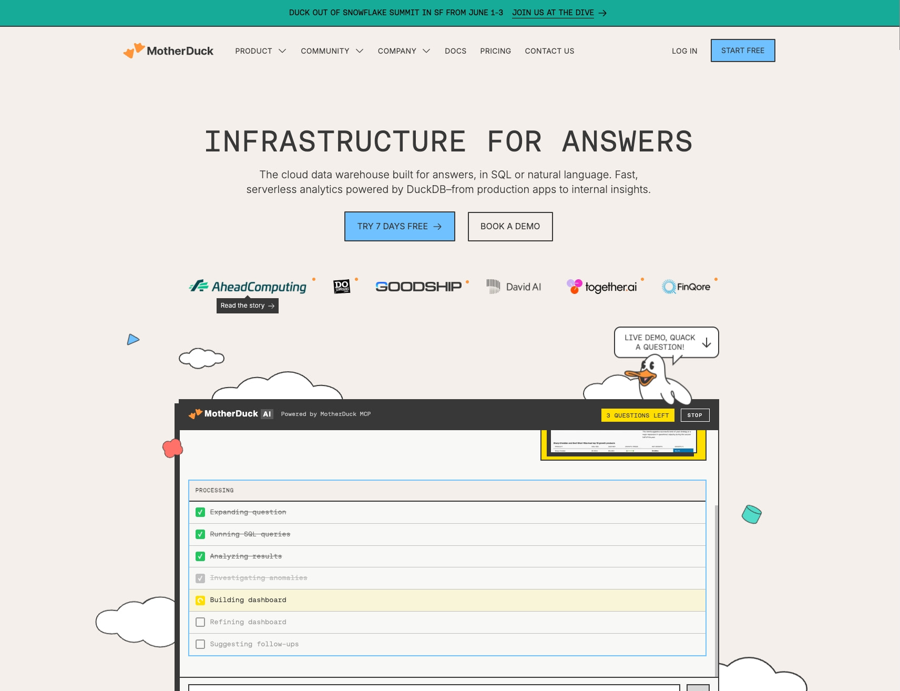Click Powered by MotherDuck MCP text
The image size is (900, 691).
click(x=326, y=414)
